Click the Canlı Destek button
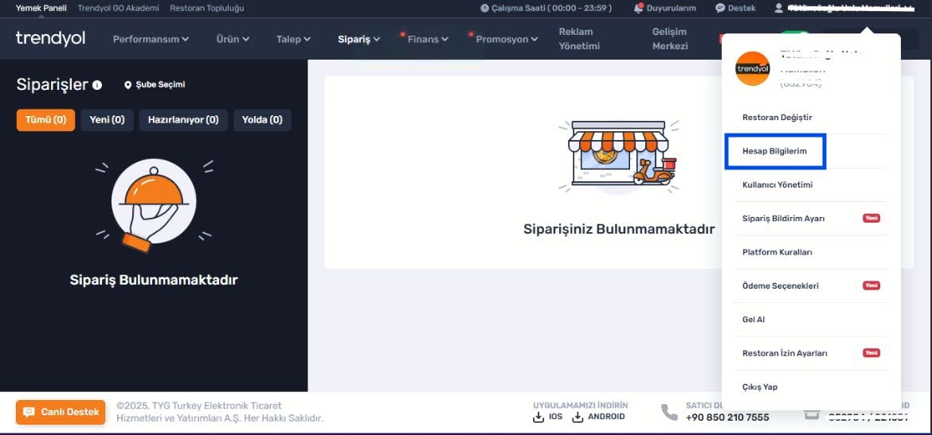 [61, 413]
